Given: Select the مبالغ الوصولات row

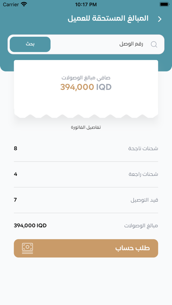Looking at the screenshot, I should [x=86, y=226].
